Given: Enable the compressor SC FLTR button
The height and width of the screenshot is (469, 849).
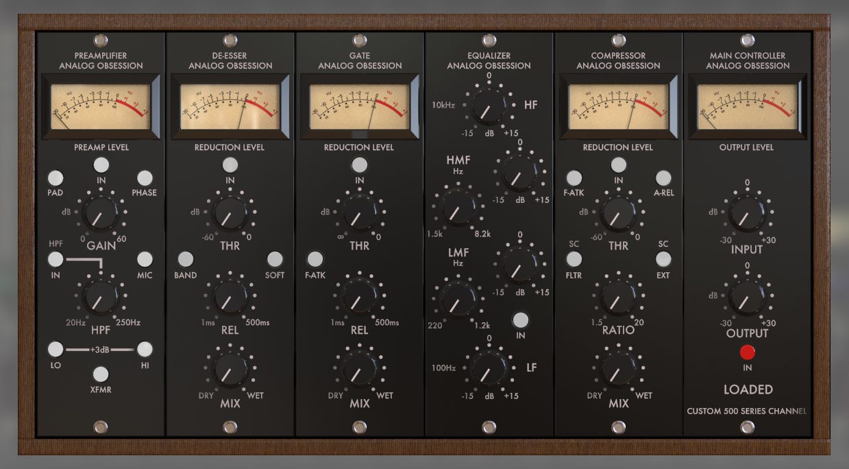Looking at the screenshot, I should 574,259.
